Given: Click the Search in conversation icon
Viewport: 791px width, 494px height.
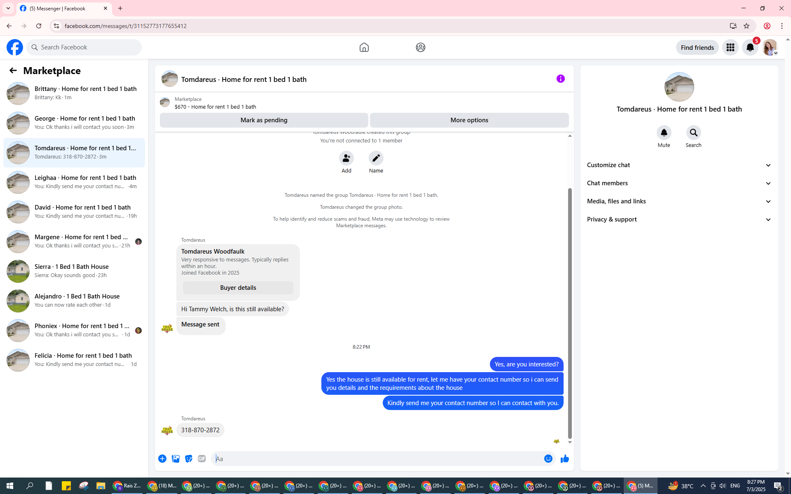Looking at the screenshot, I should pyautogui.click(x=693, y=133).
